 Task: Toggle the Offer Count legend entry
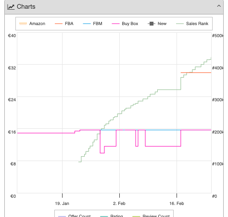pyautogui.click(x=75, y=216)
